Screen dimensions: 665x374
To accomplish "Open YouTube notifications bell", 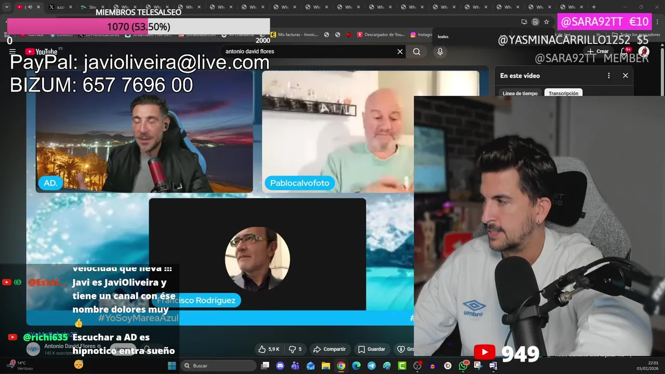I will point(625,51).
